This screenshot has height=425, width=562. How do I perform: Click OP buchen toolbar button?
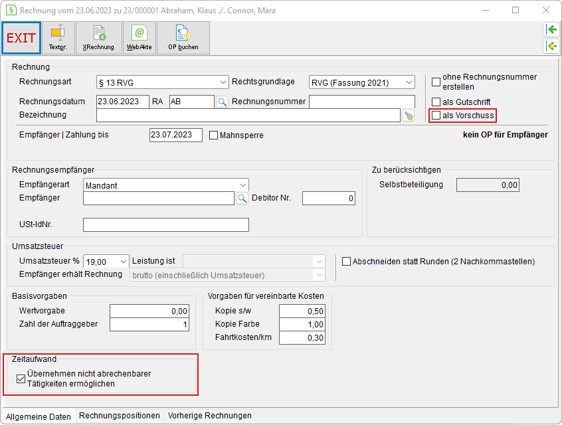(183, 38)
